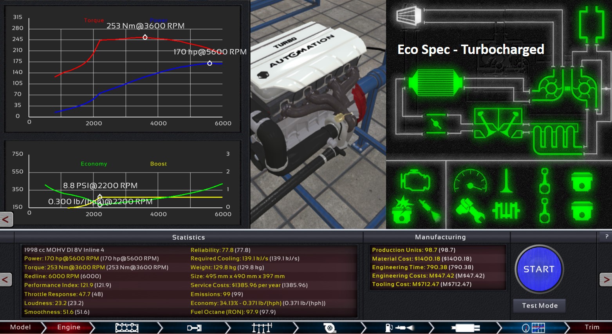Click the right arrow beside the START button

(x=606, y=280)
